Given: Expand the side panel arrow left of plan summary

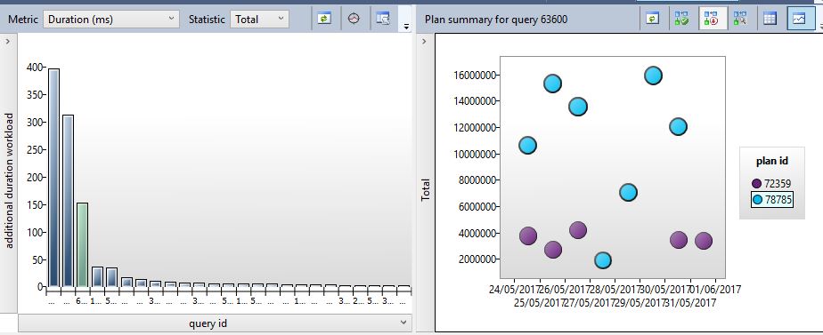Looking at the screenshot, I should click(424, 41).
